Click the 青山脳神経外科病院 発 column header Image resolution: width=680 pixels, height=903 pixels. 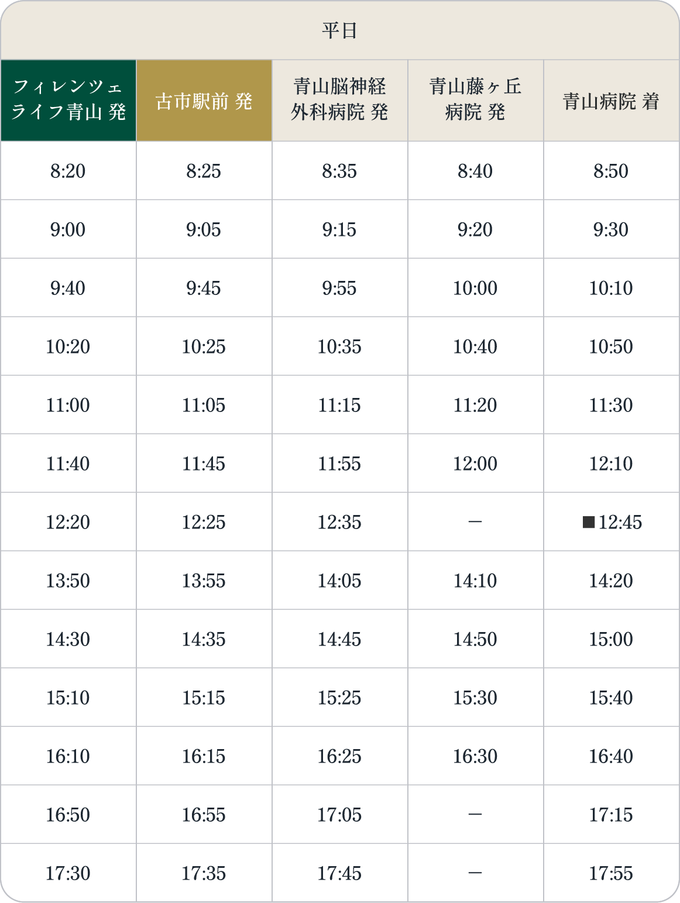[x=340, y=100]
